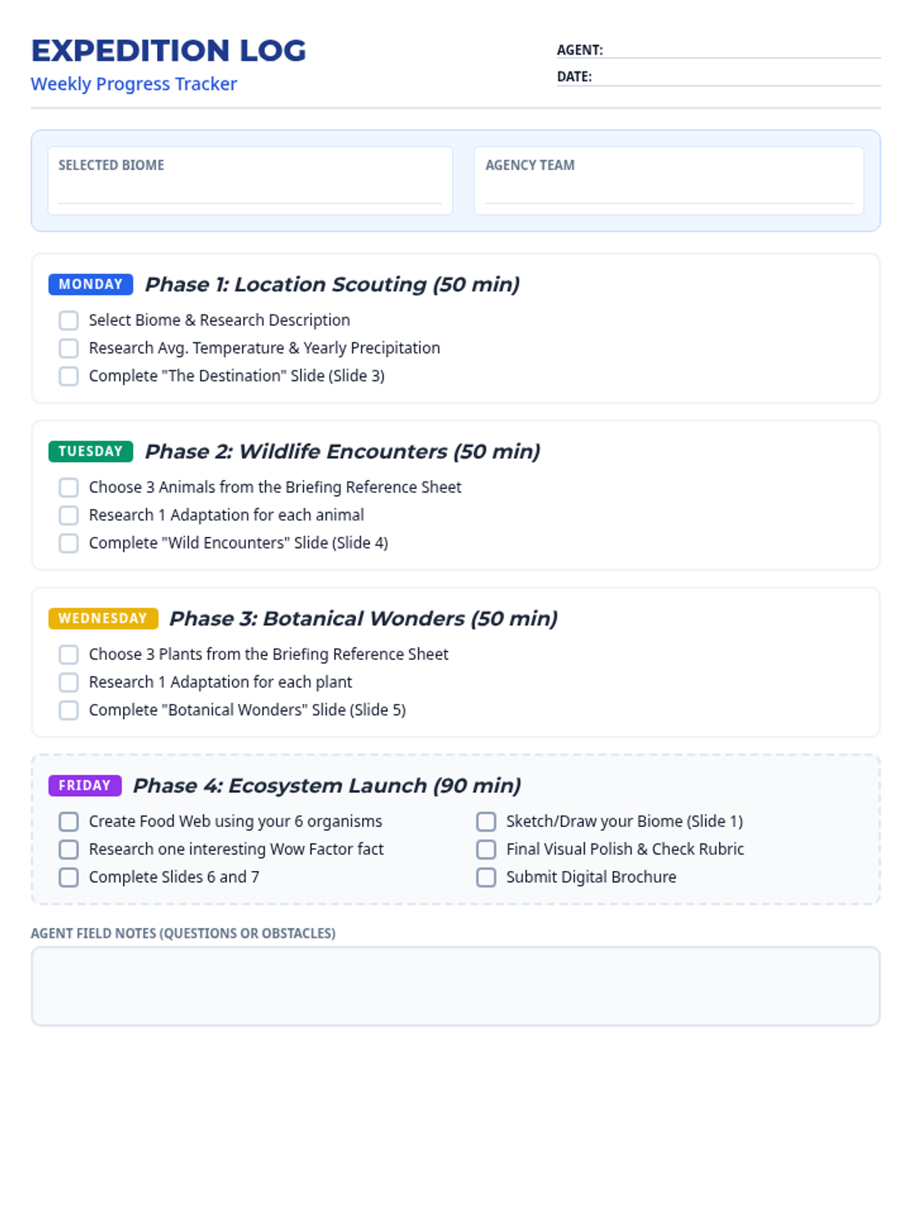Image resolution: width=911 pixels, height=1215 pixels.
Task: Click the Agency Team input field
Action: [669, 191]
